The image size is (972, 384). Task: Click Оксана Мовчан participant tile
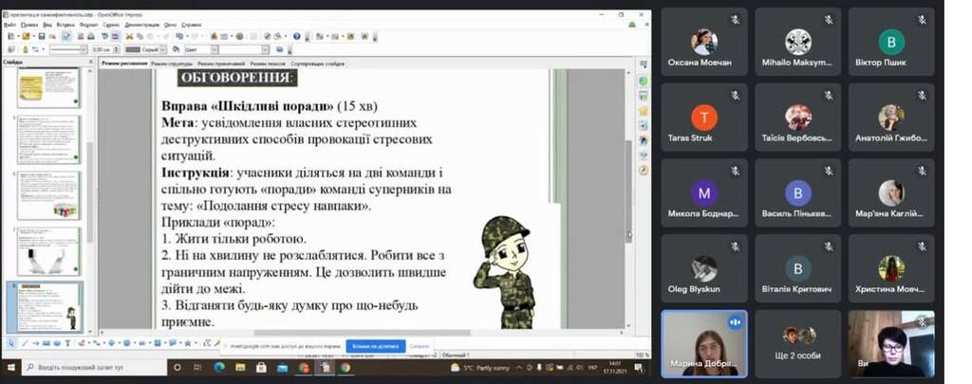(703, 47)
